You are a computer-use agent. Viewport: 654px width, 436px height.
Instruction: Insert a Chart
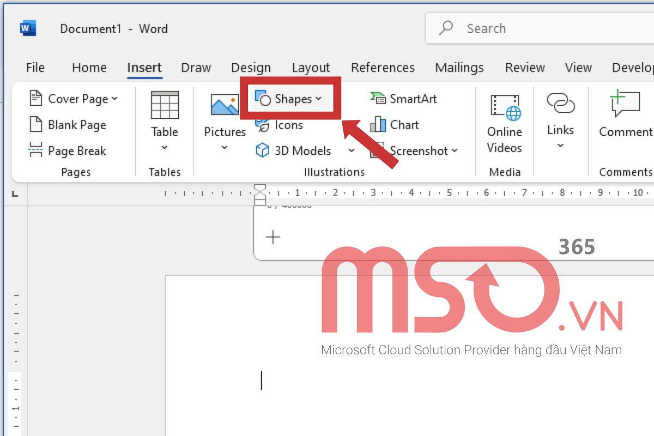pyautogui.click(x=395, y=125)
